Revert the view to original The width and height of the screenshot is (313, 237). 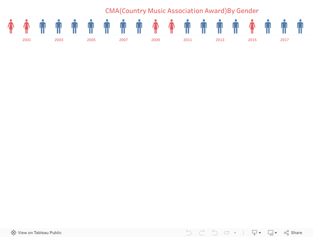point(215,233)
